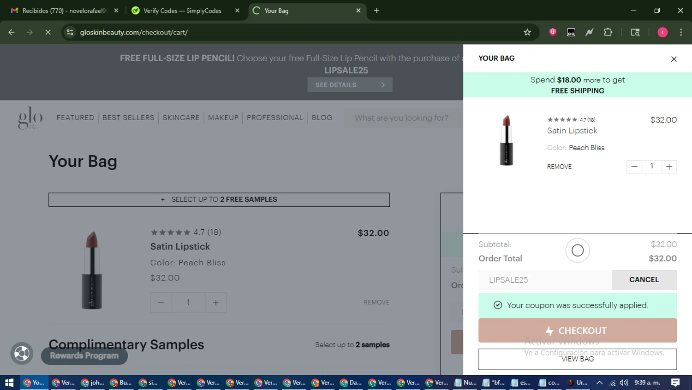Open the Chrome extensions puzzle icon
Viewport: 692px width, 390px height.
[608, 32]
